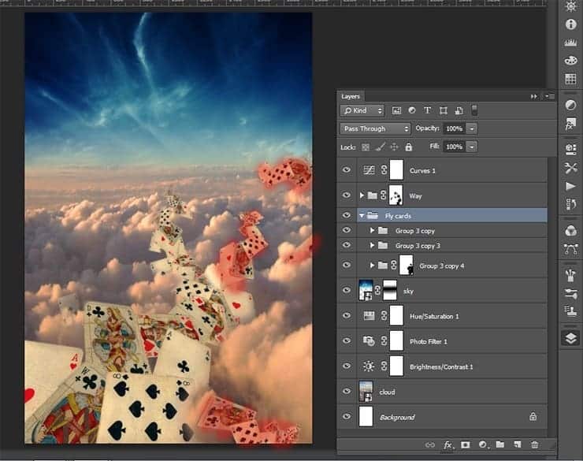Viewport: 583px width, 461px height.
Task: Expand the Group 3 copy 3 folder
Action: [373, 246]
